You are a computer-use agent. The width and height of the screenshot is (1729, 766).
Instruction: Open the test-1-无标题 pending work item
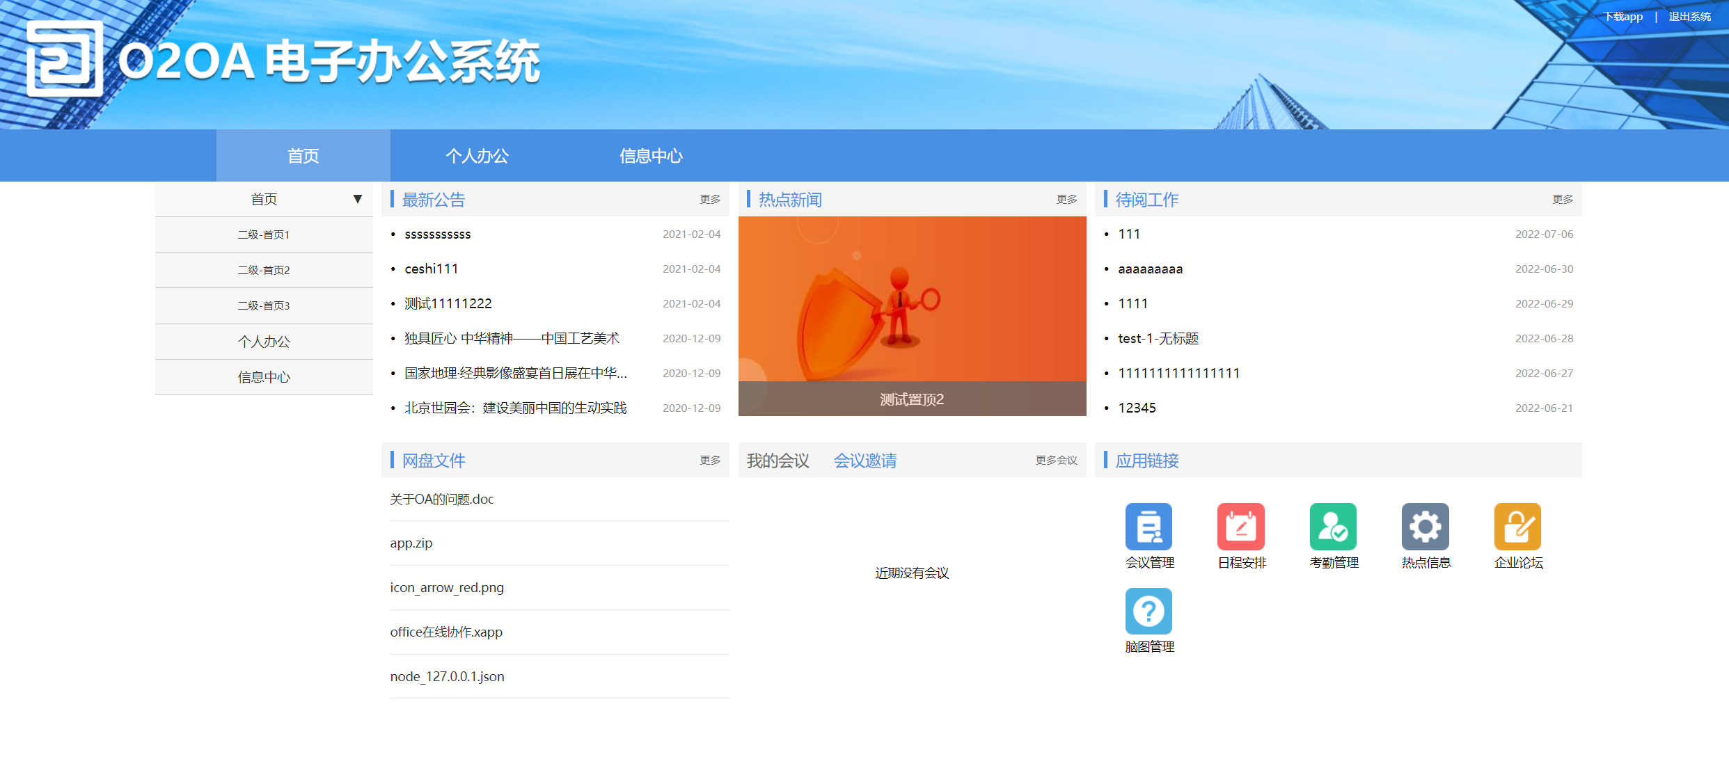click(1158, 339)
